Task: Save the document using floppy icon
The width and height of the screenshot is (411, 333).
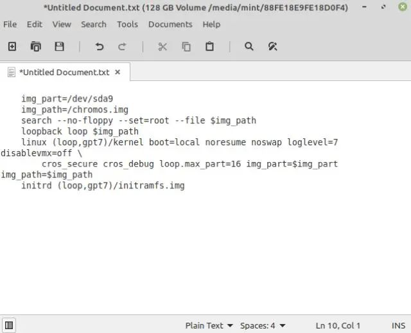Action: coord(60,46)
